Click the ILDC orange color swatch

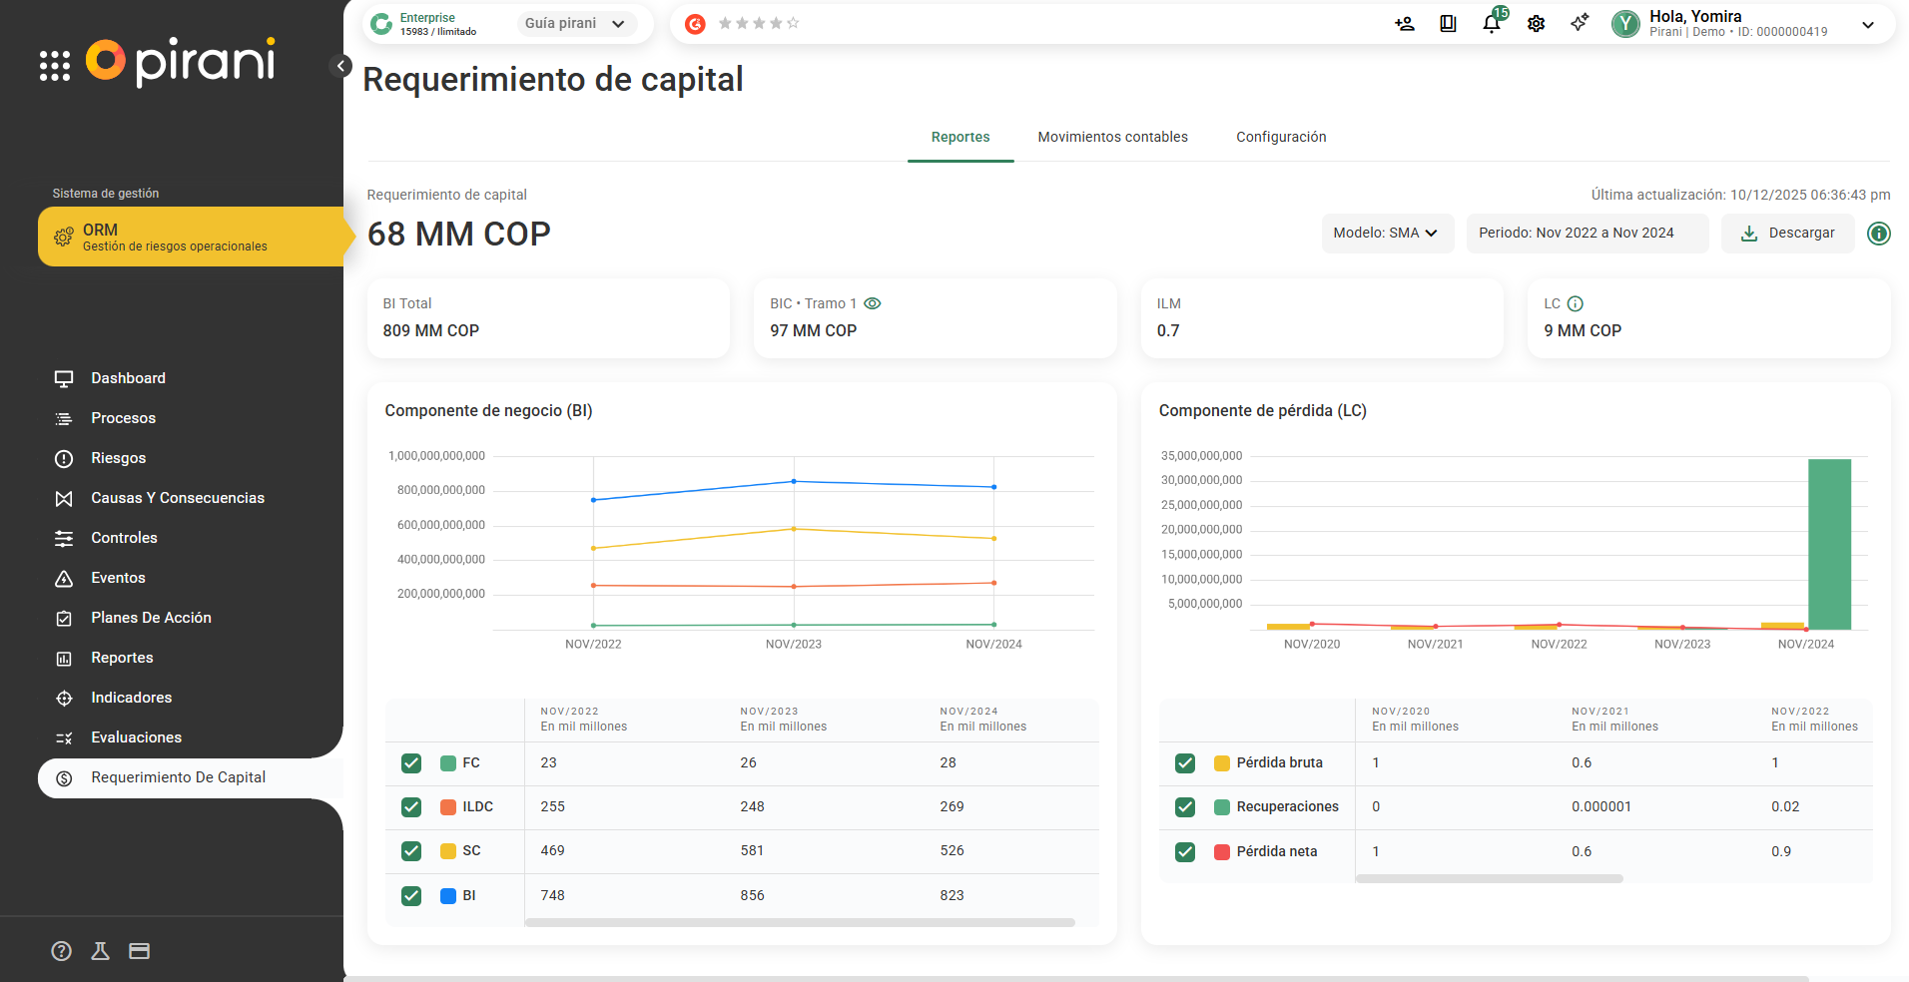(x=448, y=807)
